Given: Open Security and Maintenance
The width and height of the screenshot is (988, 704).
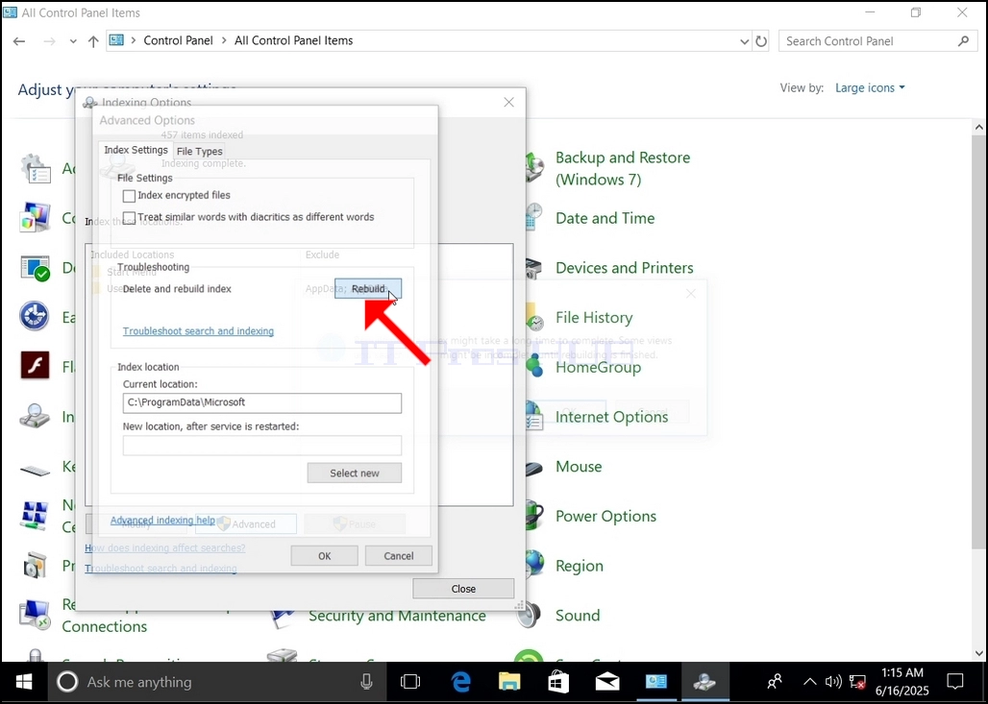Looking at the screenshot, I should click(x=397, y=616).
